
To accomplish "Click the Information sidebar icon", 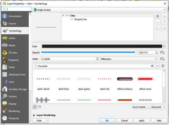I will (5, 16).
